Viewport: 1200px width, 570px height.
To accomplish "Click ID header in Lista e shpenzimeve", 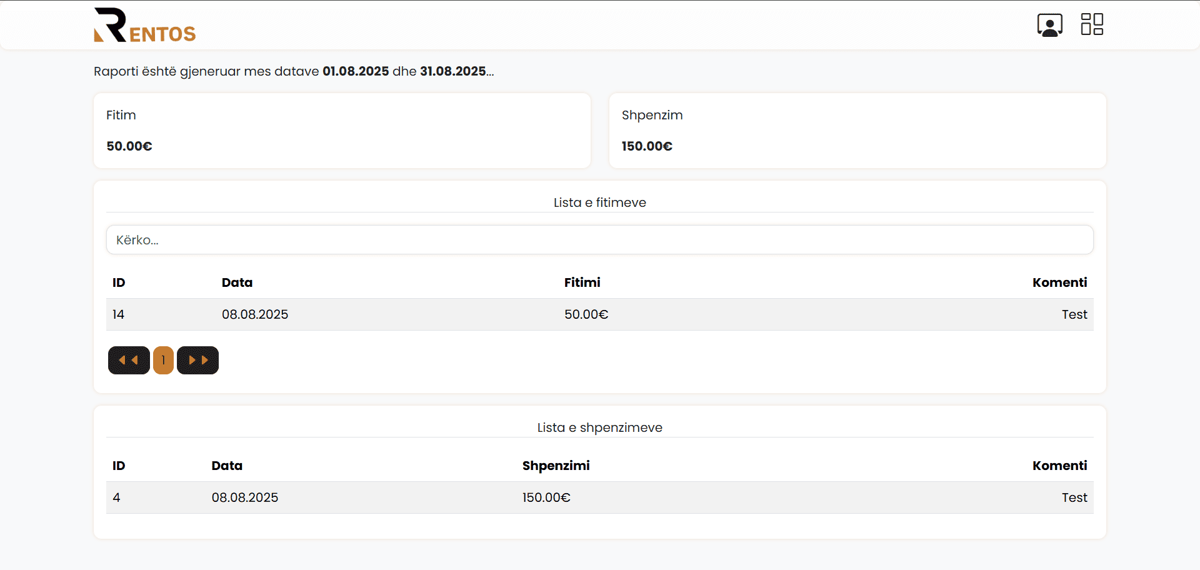I will [x=119, y=466].
